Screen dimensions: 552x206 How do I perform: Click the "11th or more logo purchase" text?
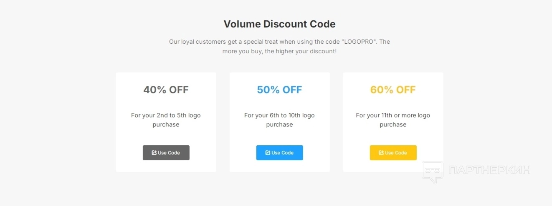click(393, 120)
